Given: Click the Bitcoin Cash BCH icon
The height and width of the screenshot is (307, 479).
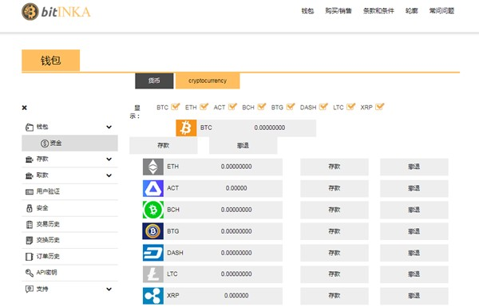Looking at the screenshot, I should point(153,210).
